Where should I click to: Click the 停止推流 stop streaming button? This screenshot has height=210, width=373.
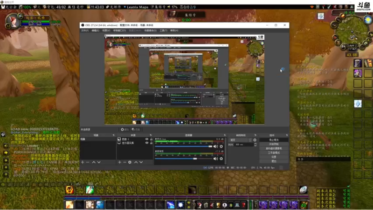pos(274,140)
